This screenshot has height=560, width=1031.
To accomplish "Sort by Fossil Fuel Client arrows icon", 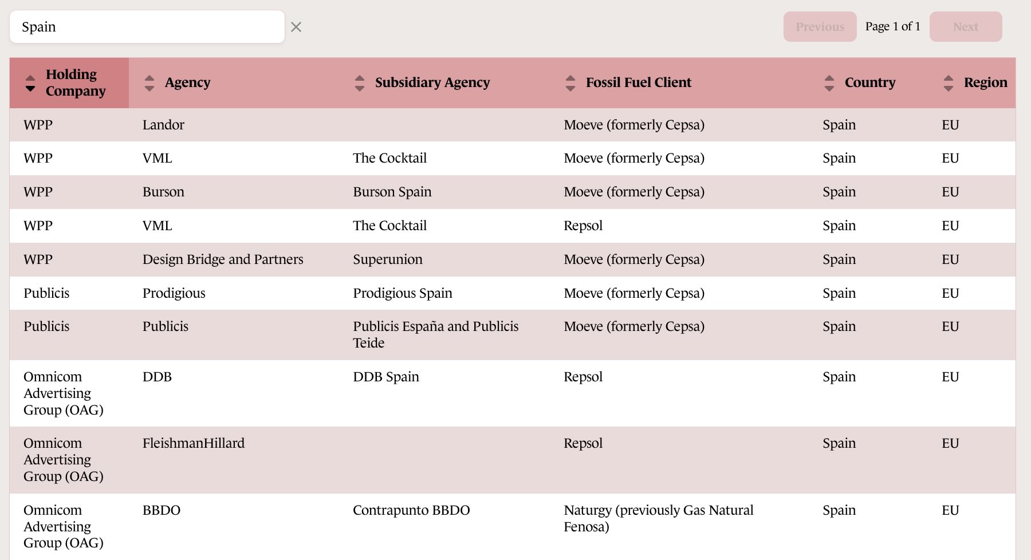I will [570, 83].
